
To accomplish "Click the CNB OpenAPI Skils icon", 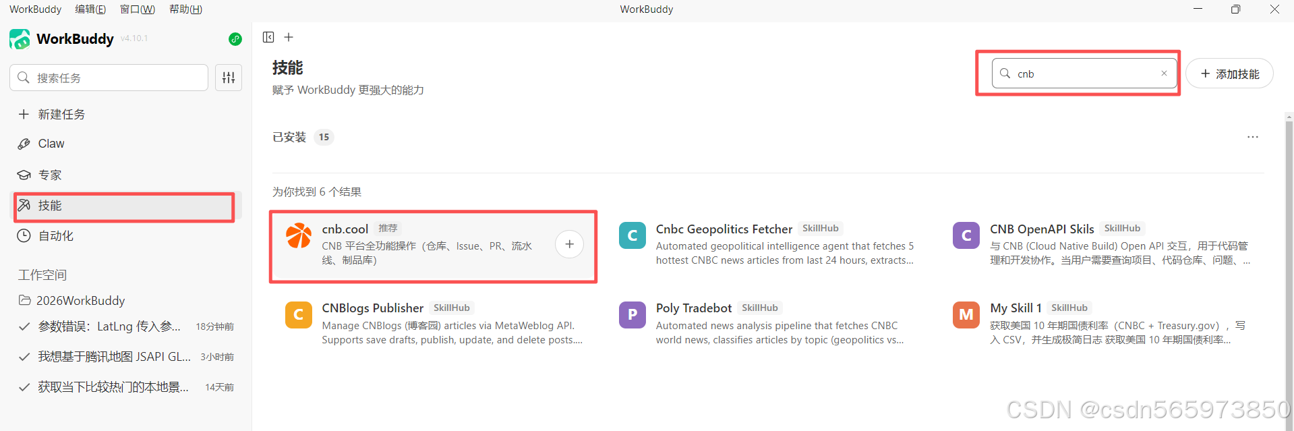I will point(966,235).
